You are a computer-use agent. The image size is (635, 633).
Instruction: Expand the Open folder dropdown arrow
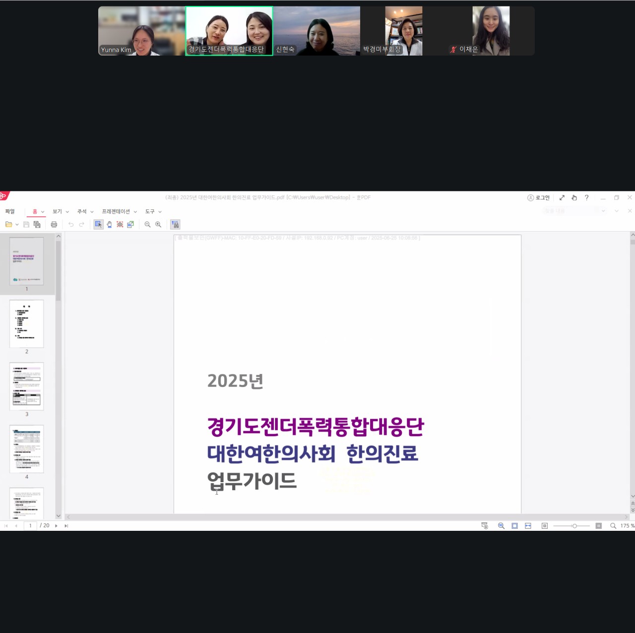[x=17, y=225]
